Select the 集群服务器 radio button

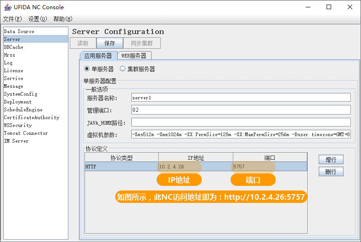pyautogui.click(x=123, y=69)
